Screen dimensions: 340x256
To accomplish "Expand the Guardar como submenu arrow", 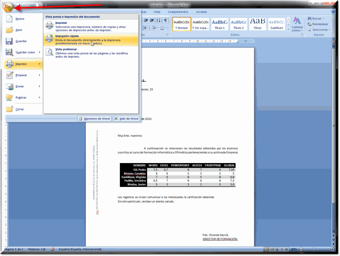I will (x=40, y=52).
